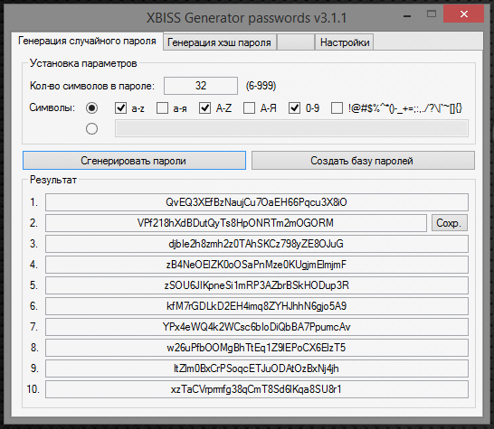Select the preset symbols radio button
This screenshot has height=429, width=494.
click(91, 108)
